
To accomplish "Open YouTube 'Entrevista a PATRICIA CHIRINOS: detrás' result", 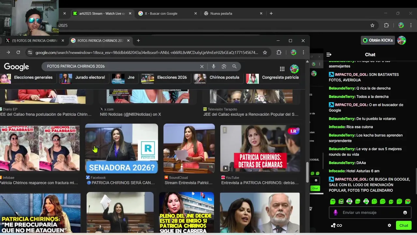I will point(260,183).
